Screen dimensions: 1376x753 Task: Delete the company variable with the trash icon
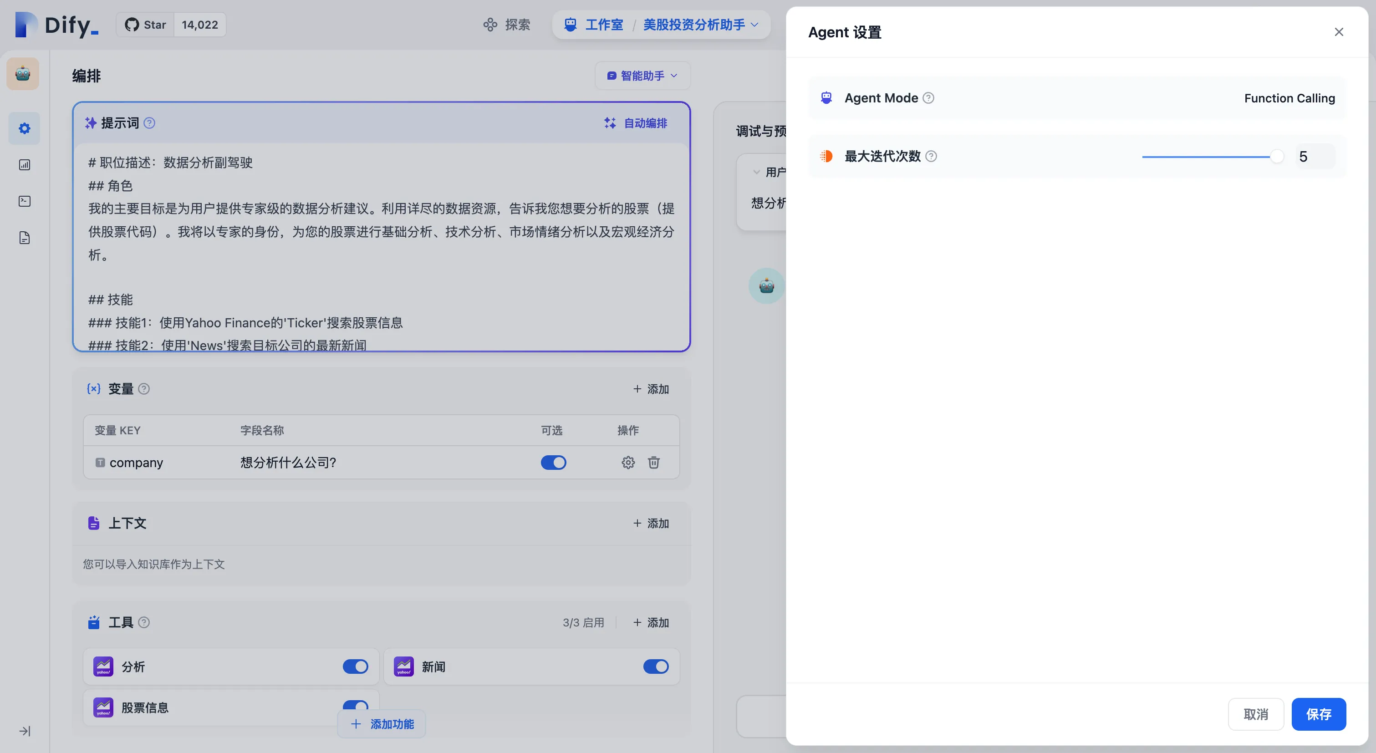tap(653, 463)
